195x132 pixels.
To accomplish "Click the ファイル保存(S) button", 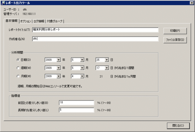I will (x=175, y=40).
